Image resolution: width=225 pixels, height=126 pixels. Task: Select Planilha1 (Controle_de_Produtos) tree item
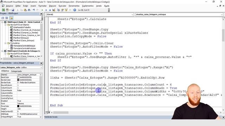(x=27, y=30)
